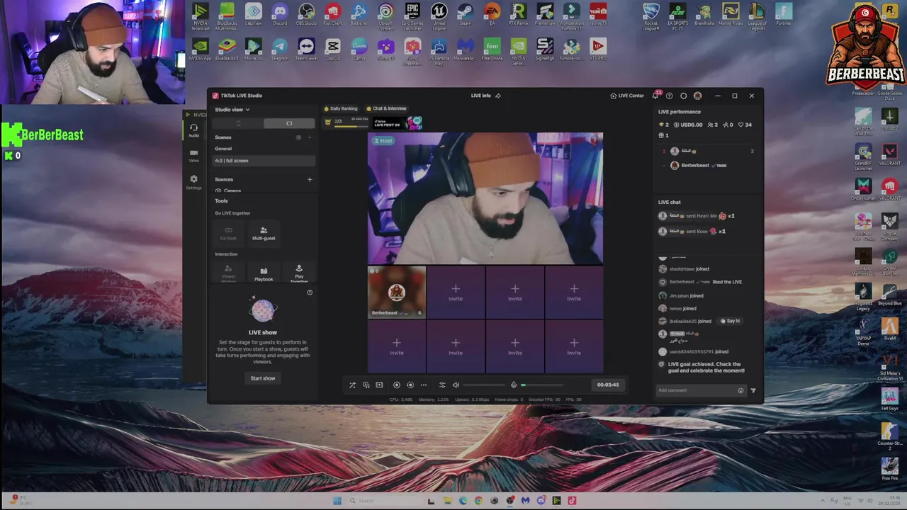Viewport: 907px width, 510px height.
Task: Open the help icon in title bar
Action: point(669,96)
